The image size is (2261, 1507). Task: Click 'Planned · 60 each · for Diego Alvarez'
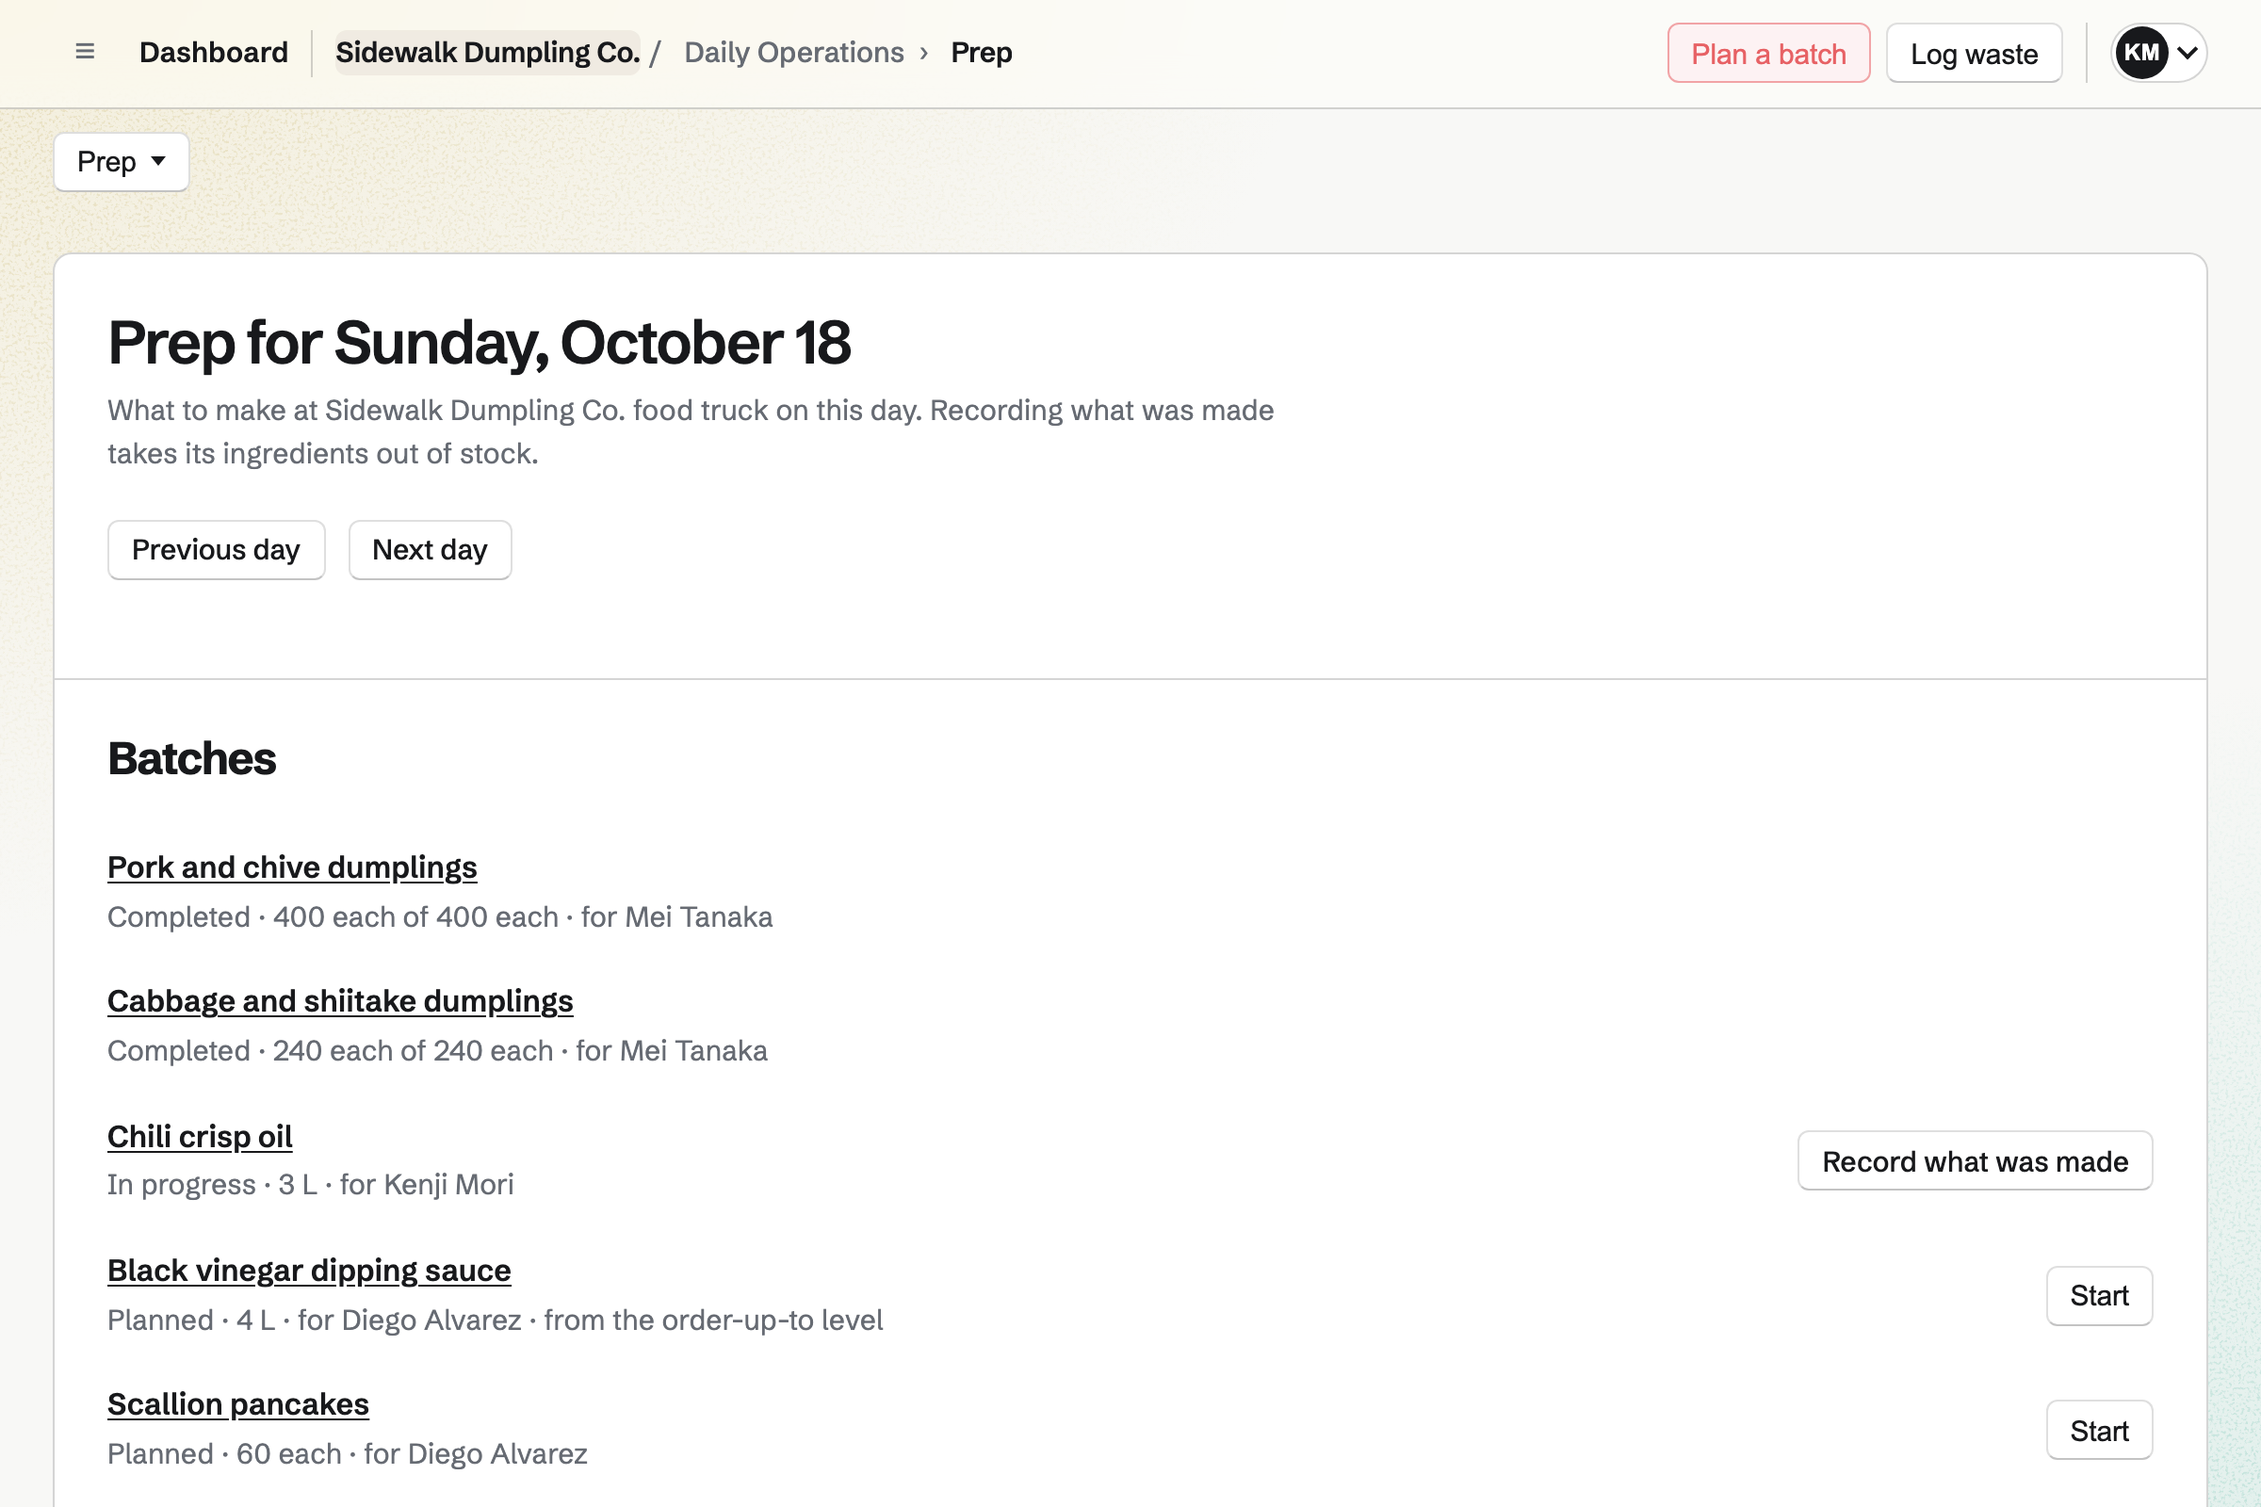[347, 1453]
